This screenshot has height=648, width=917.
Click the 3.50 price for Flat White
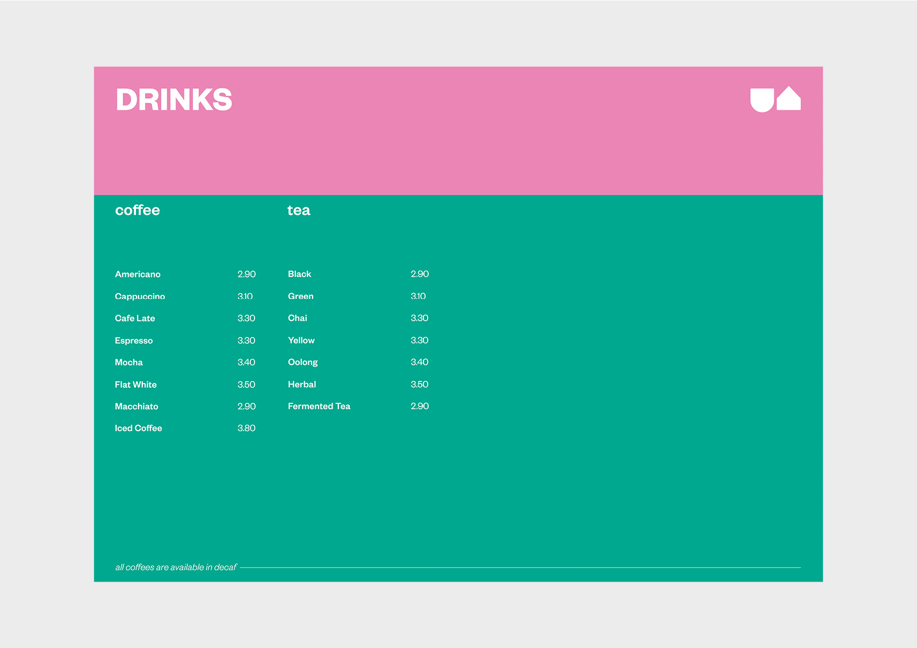click(x=246, y=385)
